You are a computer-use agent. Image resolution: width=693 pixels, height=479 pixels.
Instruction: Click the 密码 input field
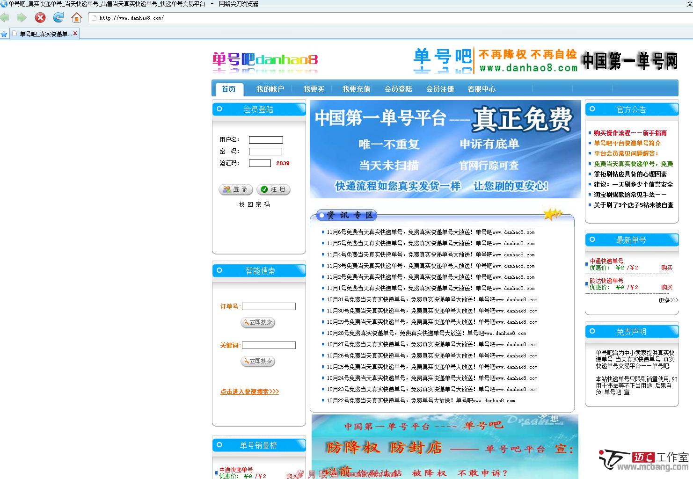(x=265, y=152)
